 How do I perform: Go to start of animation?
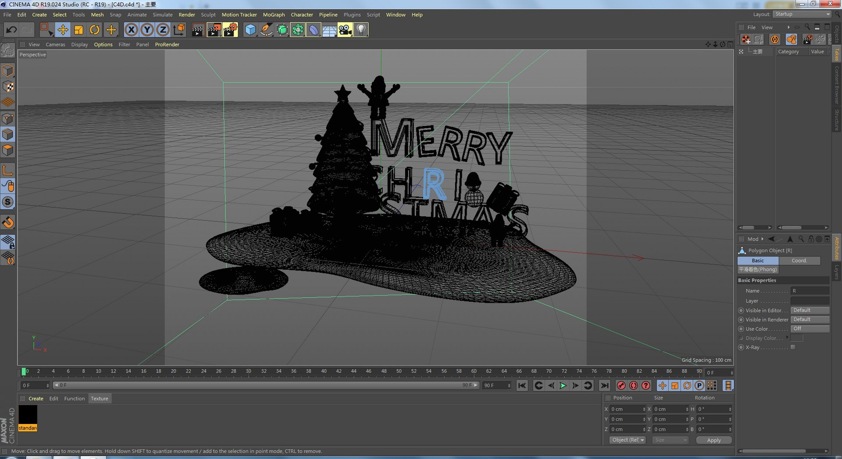point(522,385)
